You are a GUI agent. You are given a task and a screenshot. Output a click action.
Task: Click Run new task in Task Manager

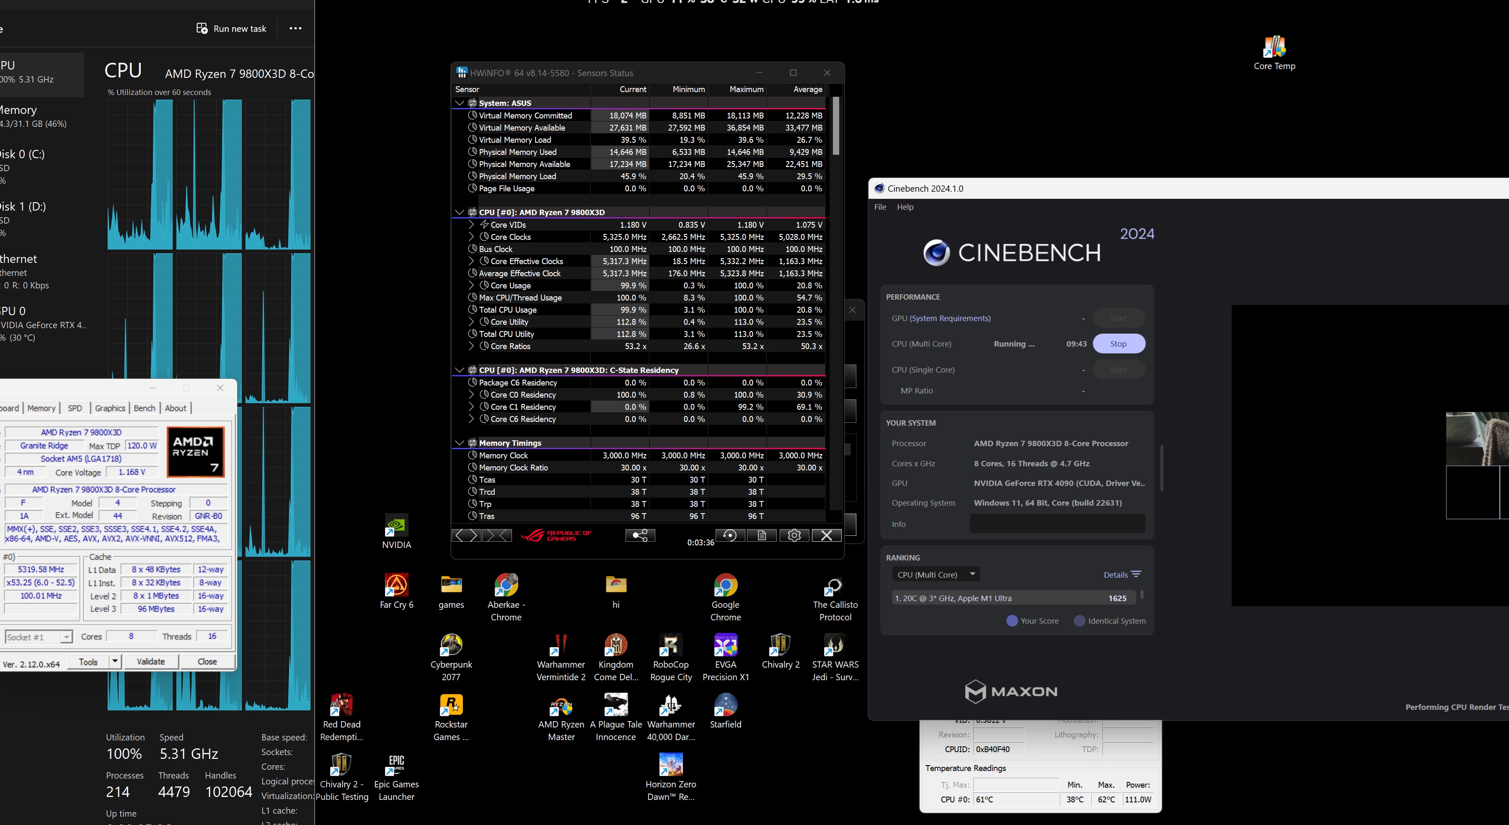pyautogui.click(x=231, y=28)
